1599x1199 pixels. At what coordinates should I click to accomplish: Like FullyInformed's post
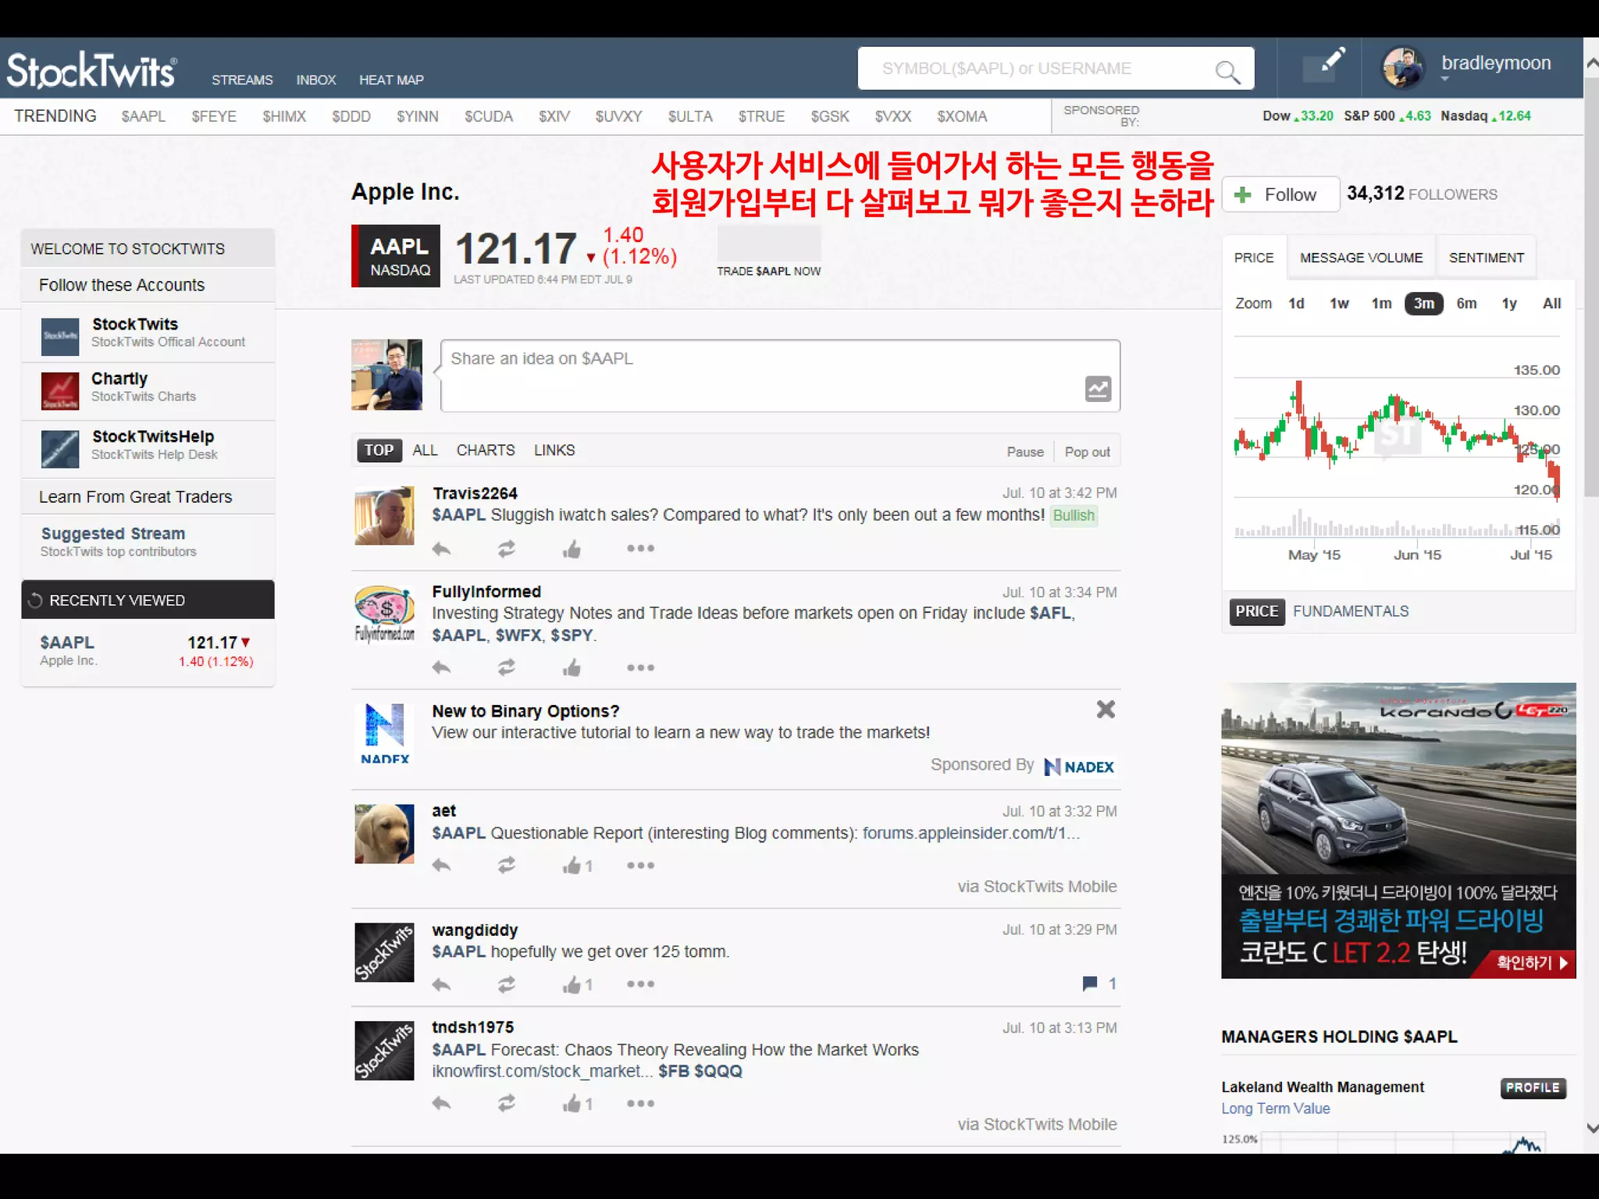tap(572, 668)
